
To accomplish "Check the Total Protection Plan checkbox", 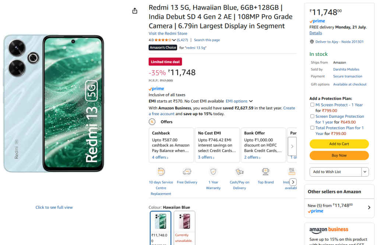I will pyautogui.click(x=312, y=128).
